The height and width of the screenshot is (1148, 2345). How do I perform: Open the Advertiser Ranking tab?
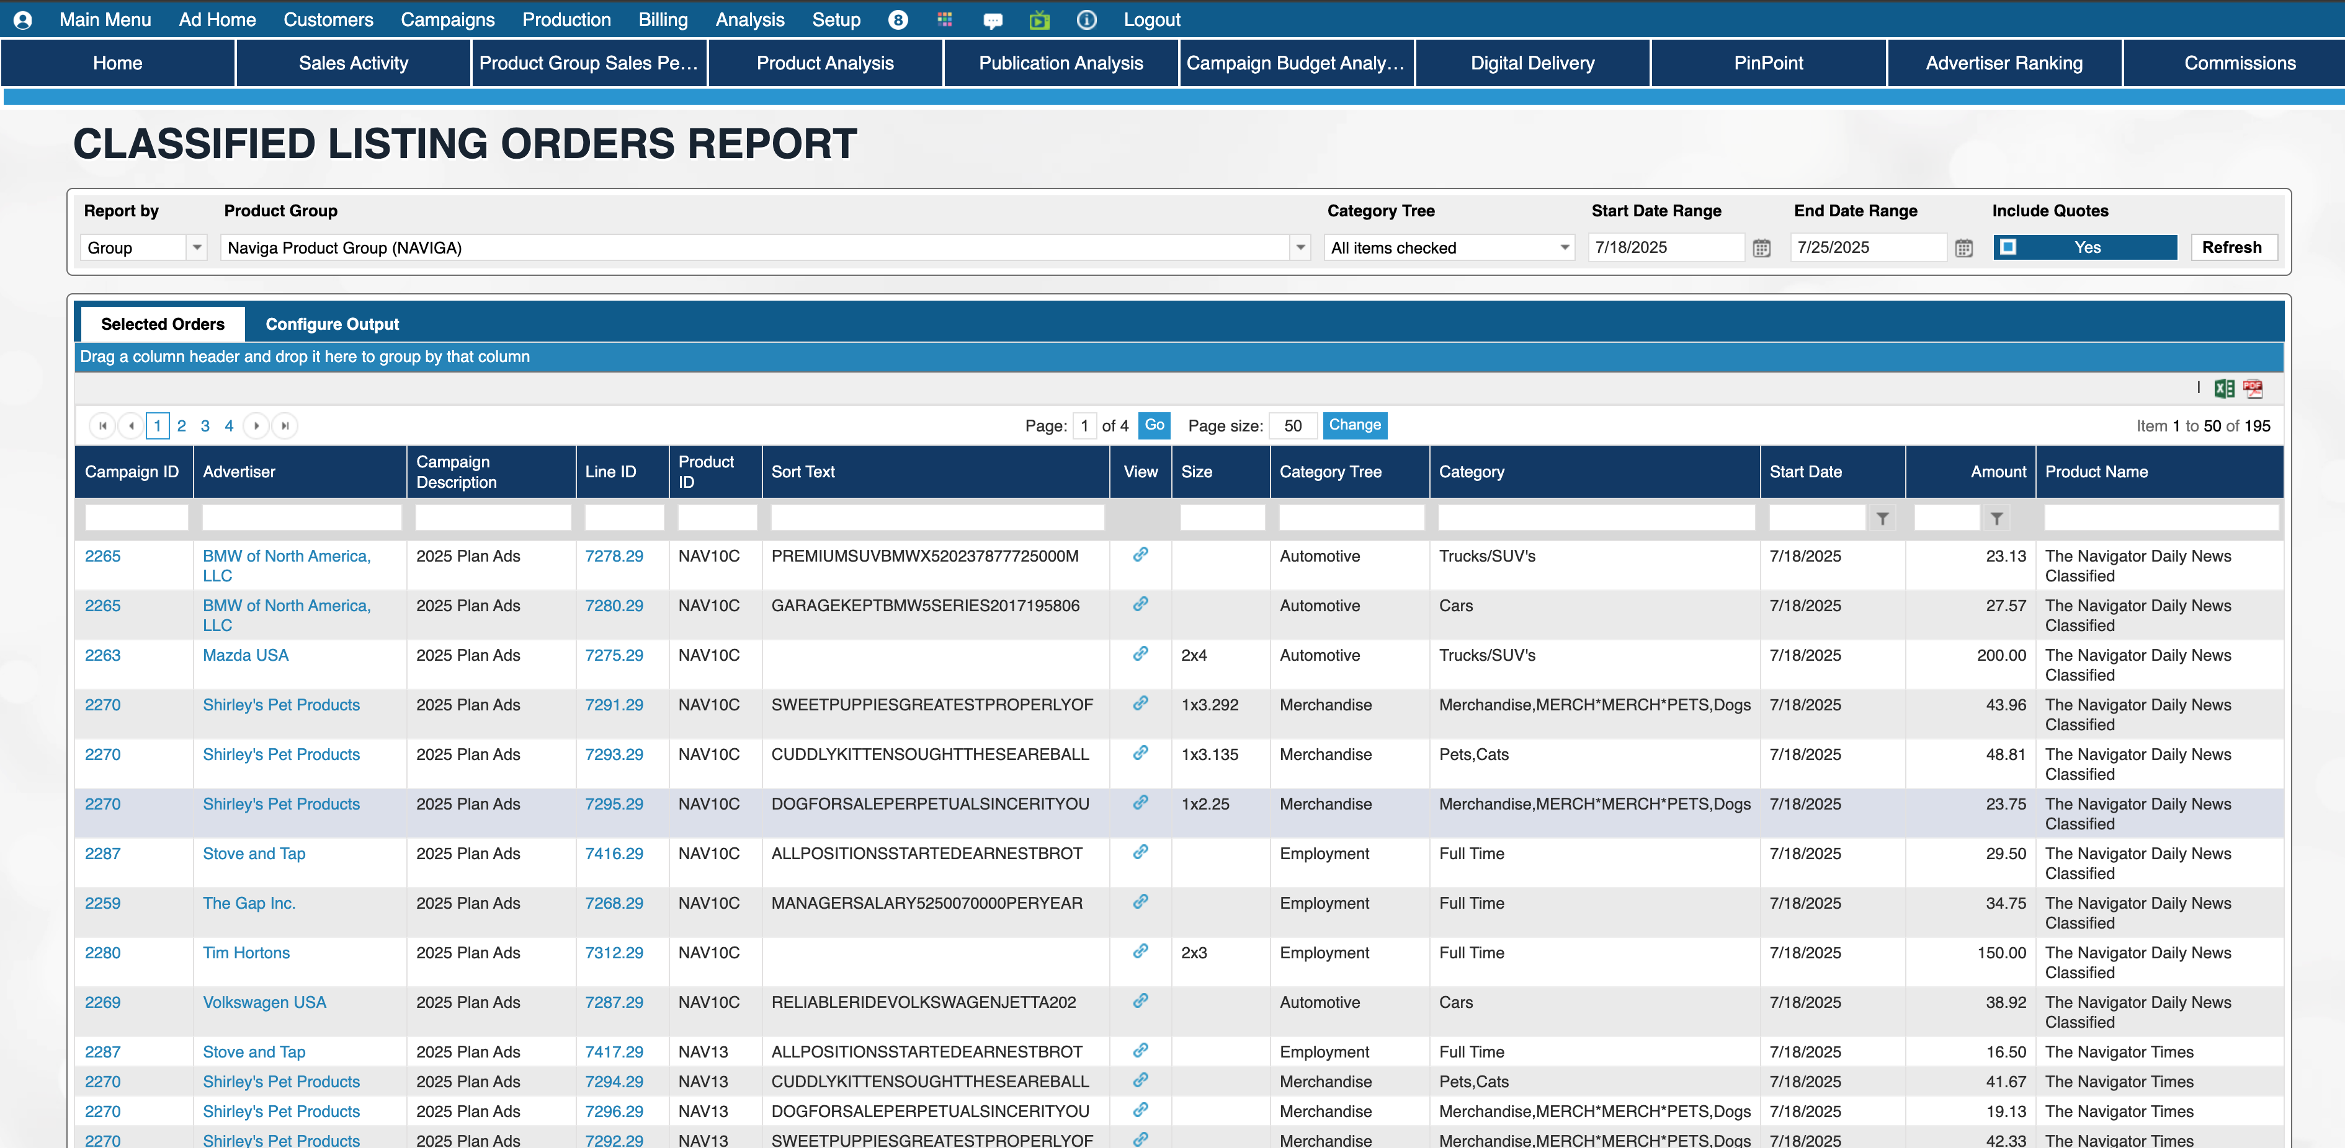coord(2004,63)
